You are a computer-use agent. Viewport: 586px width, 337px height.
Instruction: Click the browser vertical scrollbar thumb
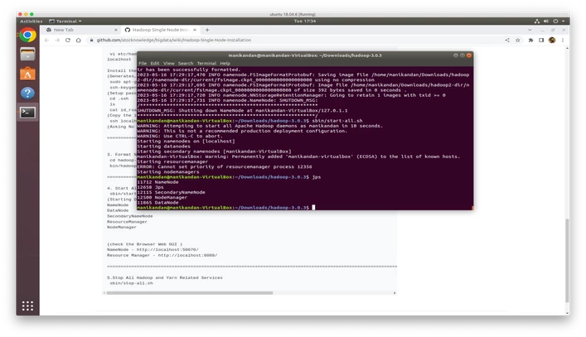(x=567, y=262)
